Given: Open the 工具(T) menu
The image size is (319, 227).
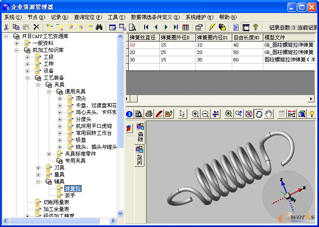Looking at the screenshot, I should (x=116, y=17).
